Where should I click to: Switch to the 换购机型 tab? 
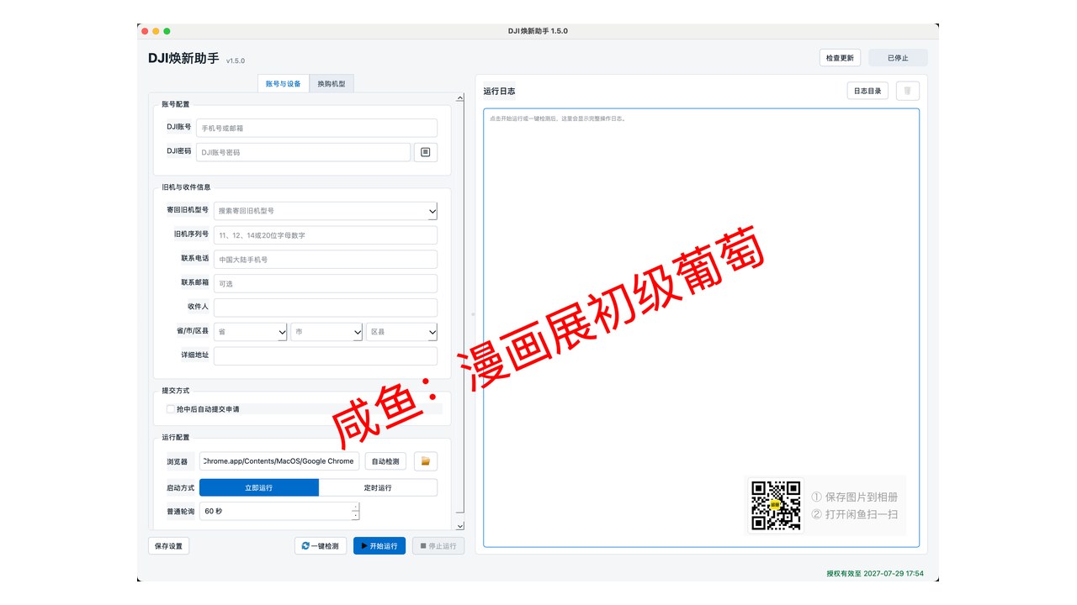[x=332, y=84]
